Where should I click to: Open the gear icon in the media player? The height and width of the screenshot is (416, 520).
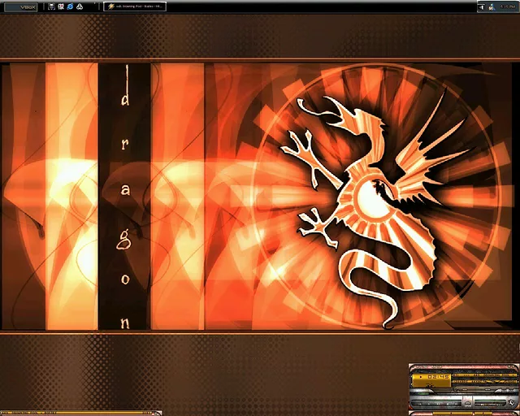(511, 403)
